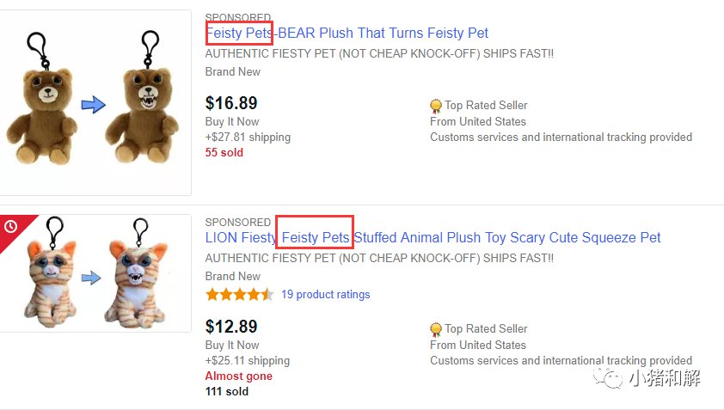Click the +$27.81 shipping text
This screenshot has width=724, height=410.
coord(248,137)
